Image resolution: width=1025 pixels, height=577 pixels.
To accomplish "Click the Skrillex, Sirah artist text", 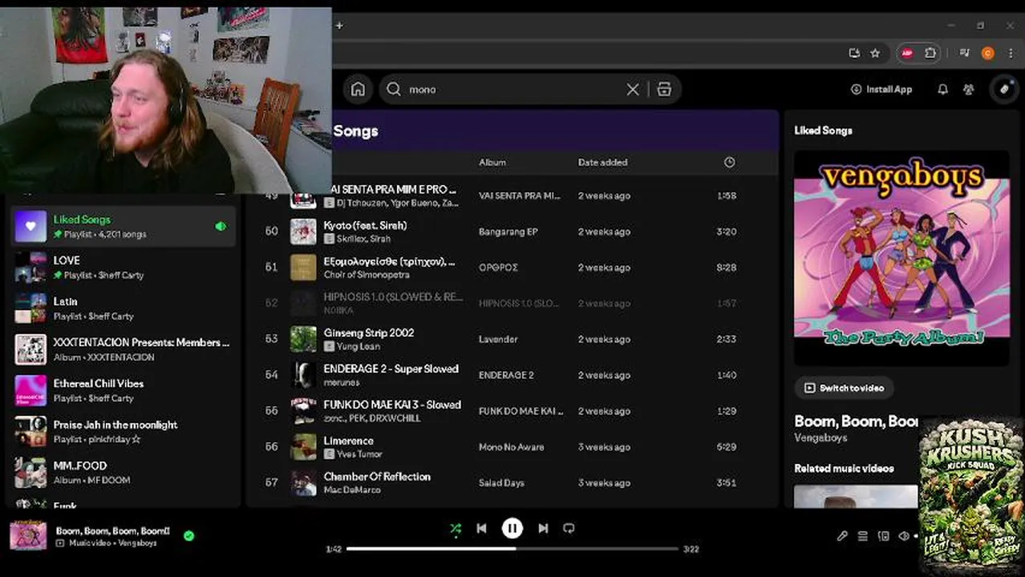I will pyautogui.click(x=363, y=239).
